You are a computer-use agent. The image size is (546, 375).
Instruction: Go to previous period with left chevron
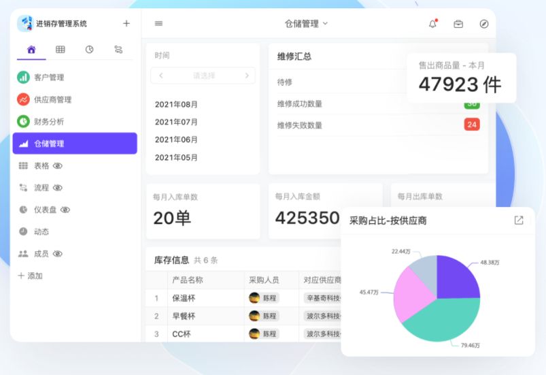pos(161,76)
